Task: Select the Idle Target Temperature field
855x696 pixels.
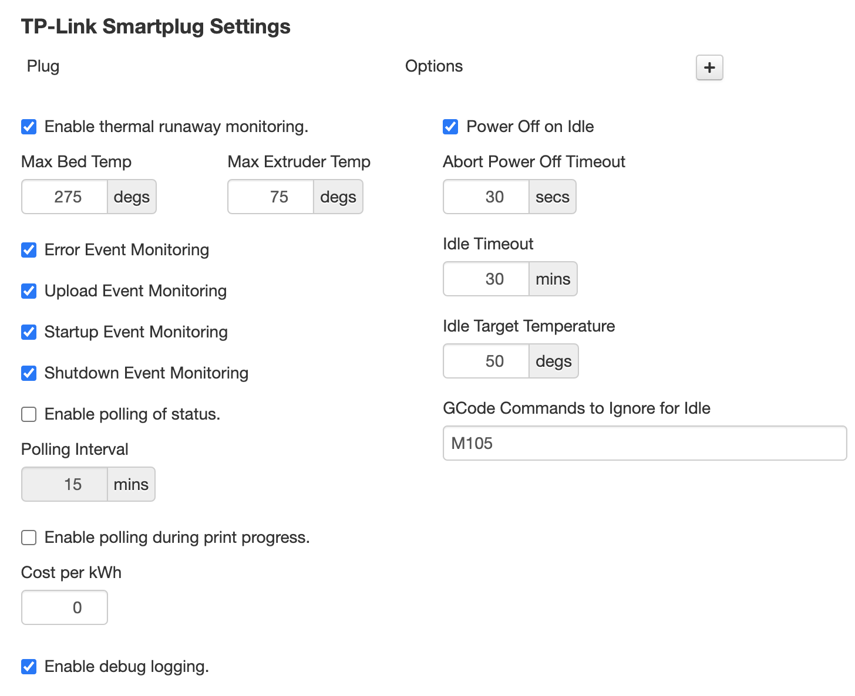Action: (x=486, y=361)
